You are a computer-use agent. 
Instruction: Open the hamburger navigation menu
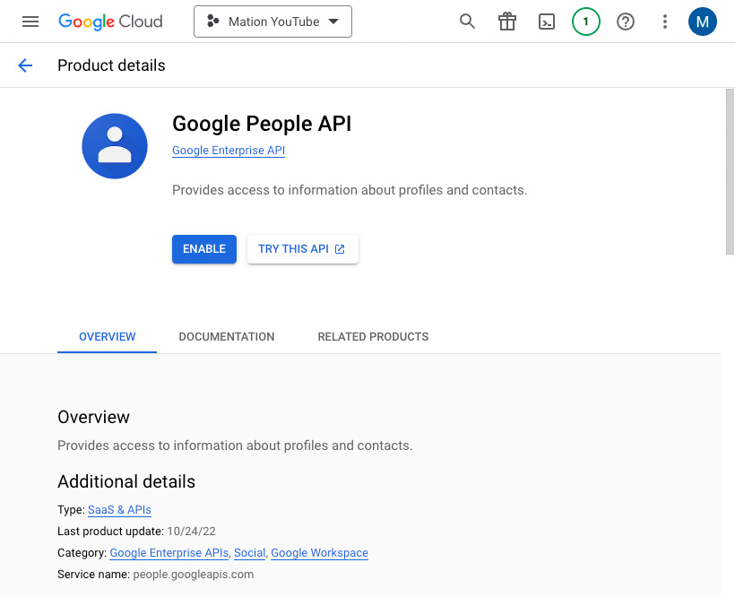pyautogui.click(x=30, y=22)
